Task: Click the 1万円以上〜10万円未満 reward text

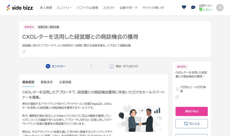Action: [x=193, y=89]
